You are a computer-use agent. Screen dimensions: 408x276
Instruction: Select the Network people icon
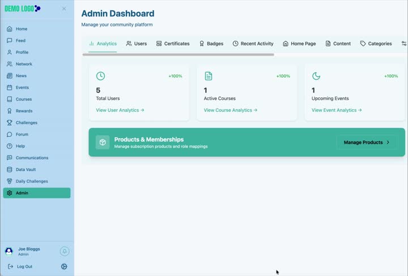[10, 64]
